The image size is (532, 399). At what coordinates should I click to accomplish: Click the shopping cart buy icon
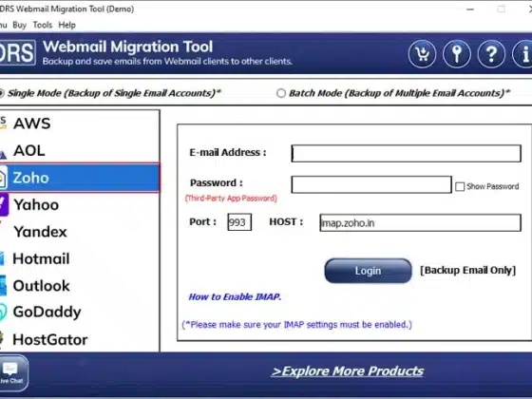(x=422, y=54)
